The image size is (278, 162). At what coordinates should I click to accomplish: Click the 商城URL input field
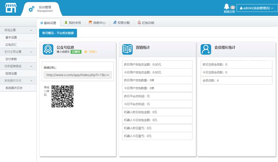tap(78, 75)
